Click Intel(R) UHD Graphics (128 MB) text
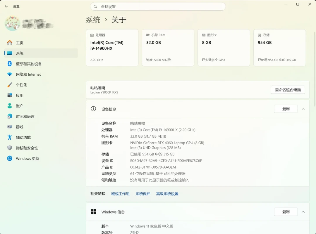 point(155,148)
